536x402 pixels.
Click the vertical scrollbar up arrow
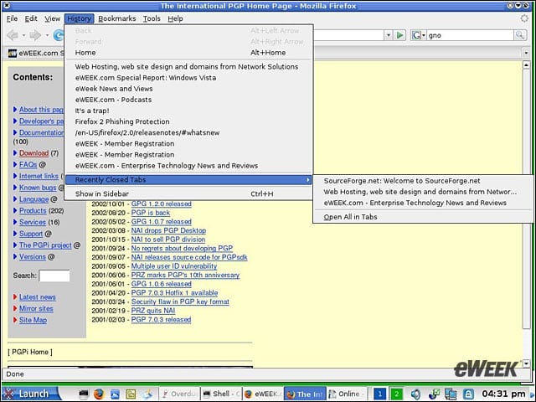point(527,65)
